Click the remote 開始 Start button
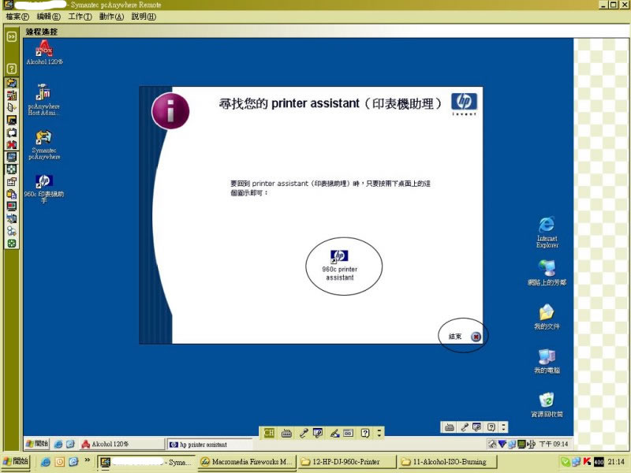This screenshot has width=631, height=473. pos(37,444)
